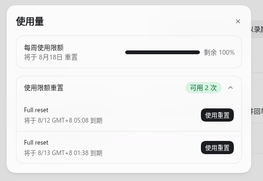Screen dimensions: 263x181
Task: Click the partially hidden 录屏 item behind dialog
Action: 257,29
